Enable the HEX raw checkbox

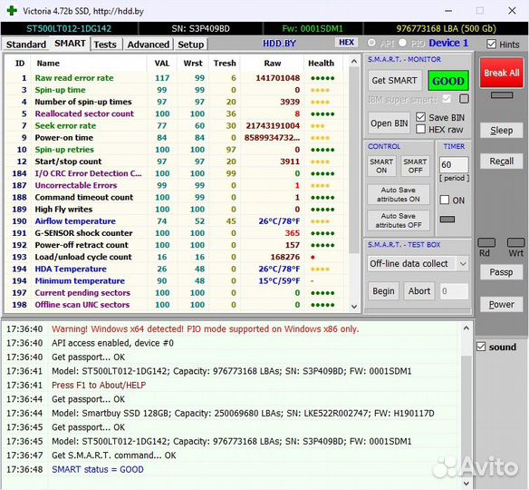pyautogui.click(x=420, y=129)
